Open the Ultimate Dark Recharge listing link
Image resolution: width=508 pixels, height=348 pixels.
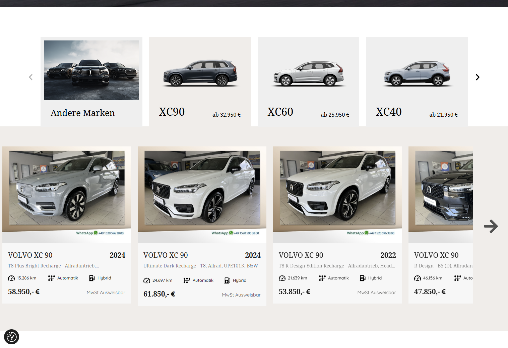[200, 266]
